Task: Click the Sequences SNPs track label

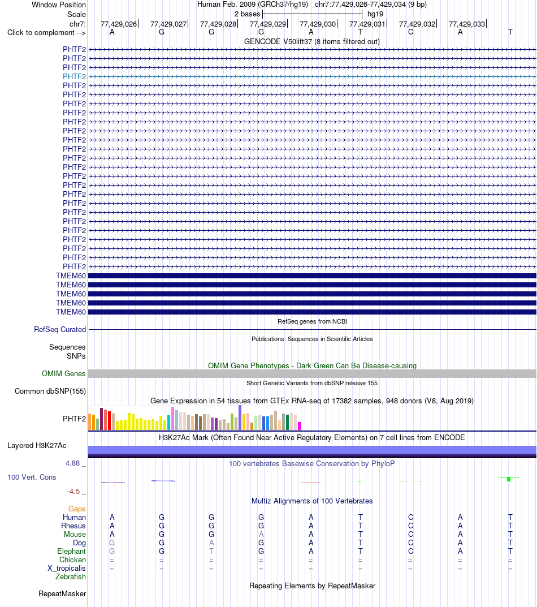Action: coord(67,351)
